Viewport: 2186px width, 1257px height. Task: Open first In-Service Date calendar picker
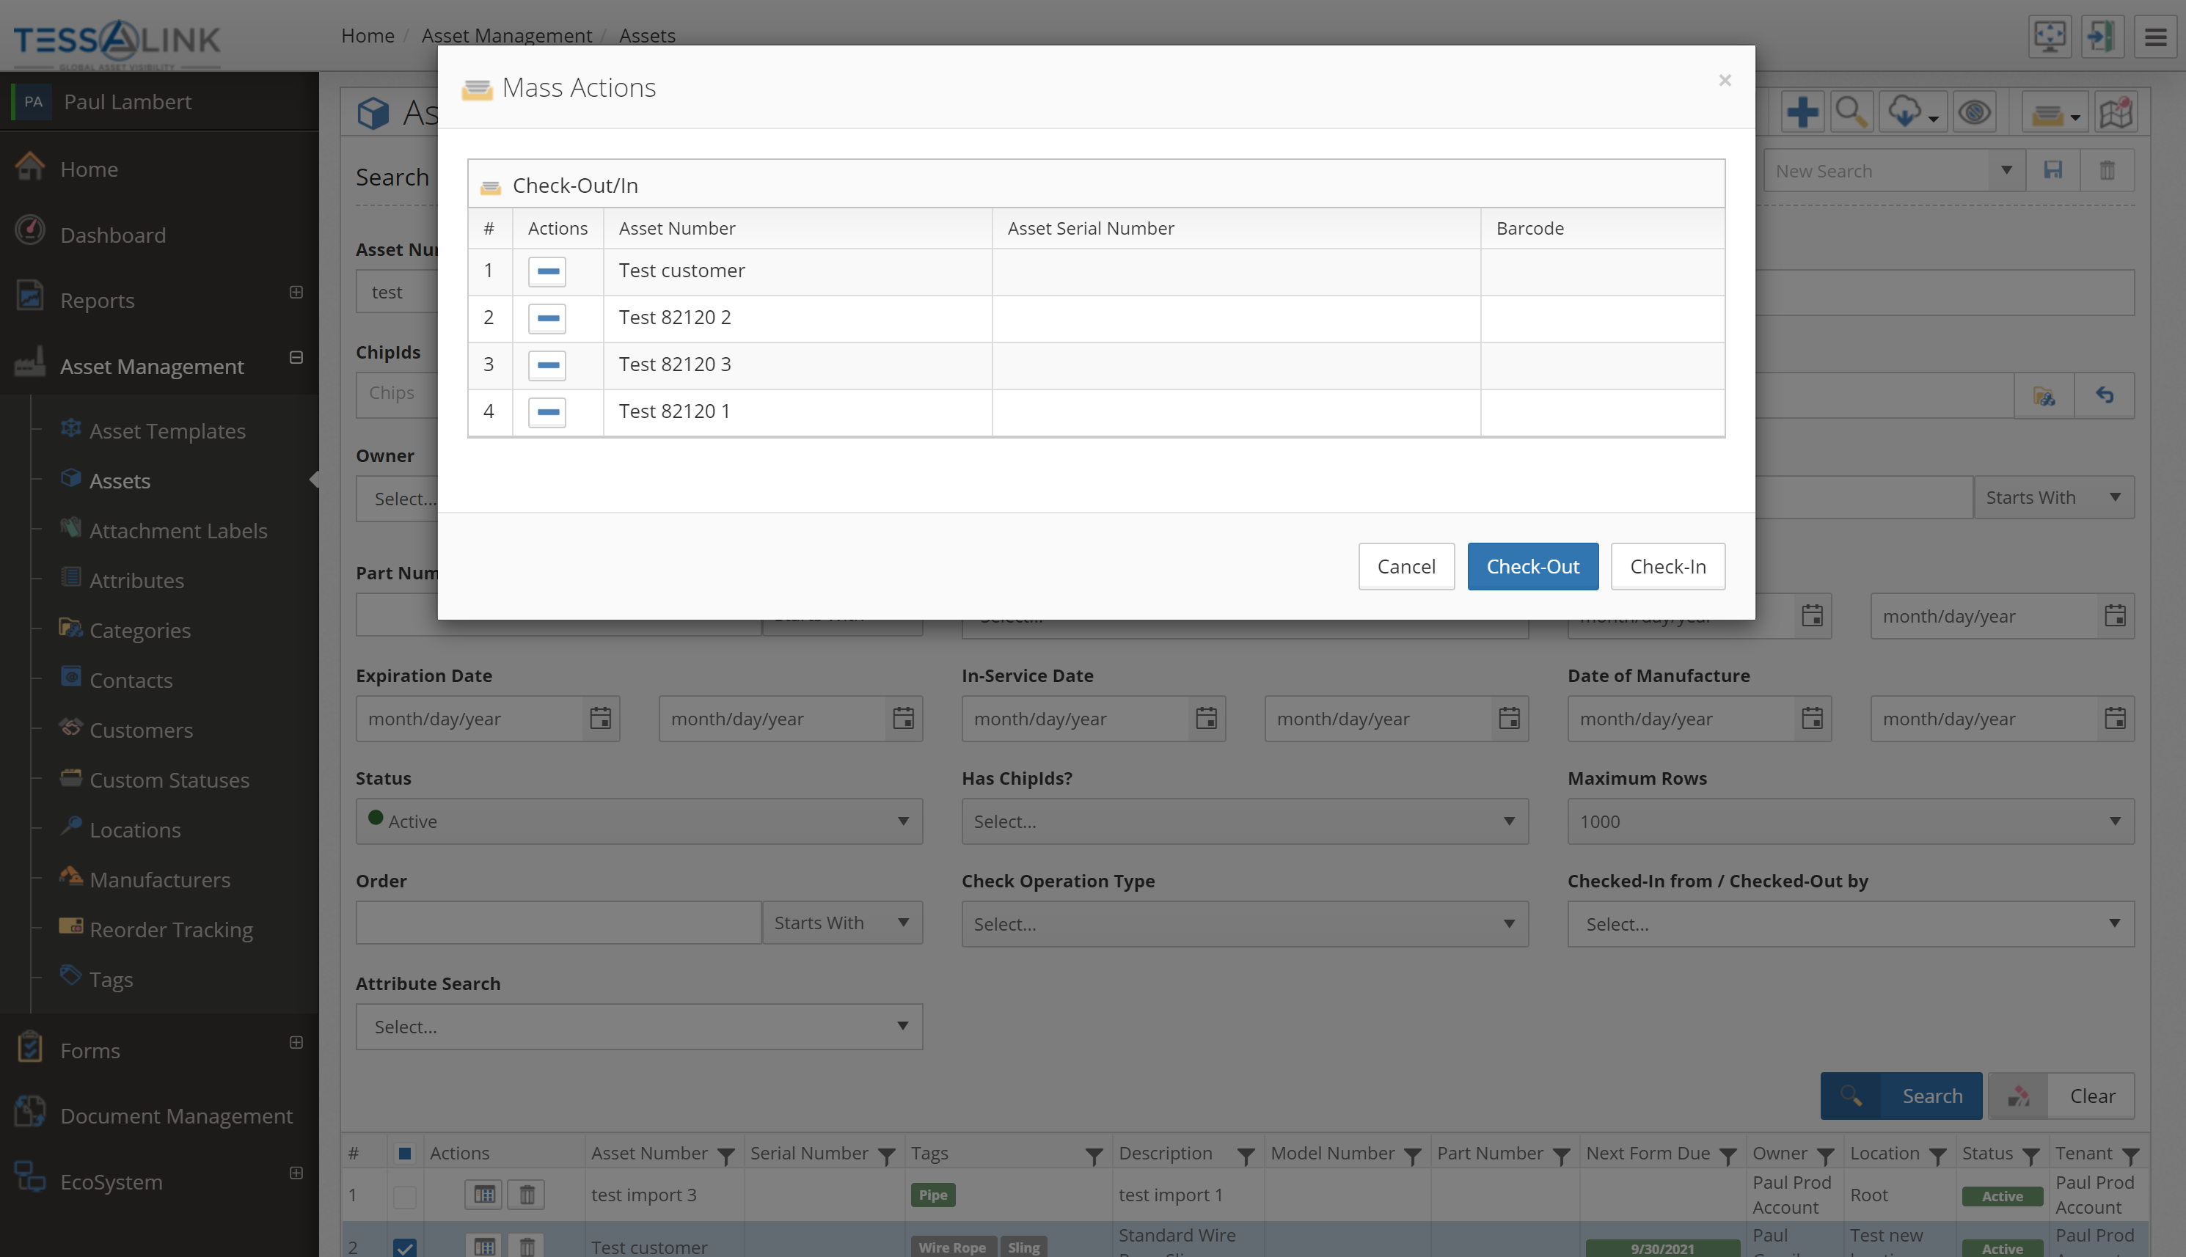coord(1206,718)
